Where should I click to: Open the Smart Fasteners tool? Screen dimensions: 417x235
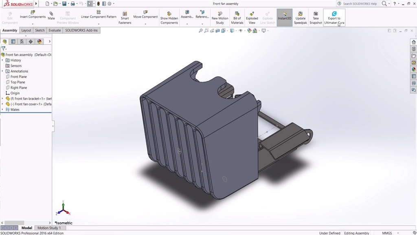[x=125, y=18]
